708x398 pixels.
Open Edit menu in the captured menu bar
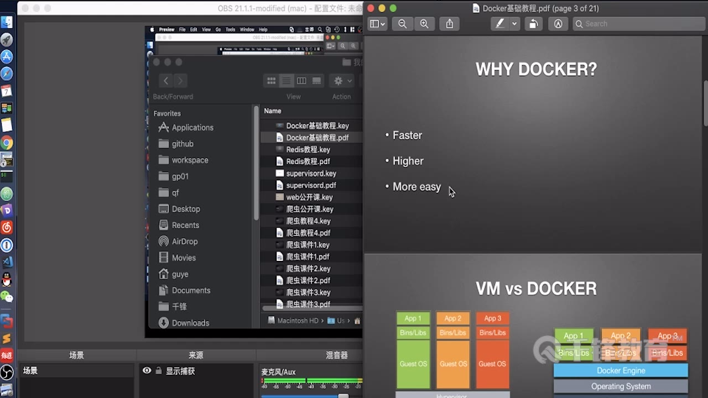194,30
